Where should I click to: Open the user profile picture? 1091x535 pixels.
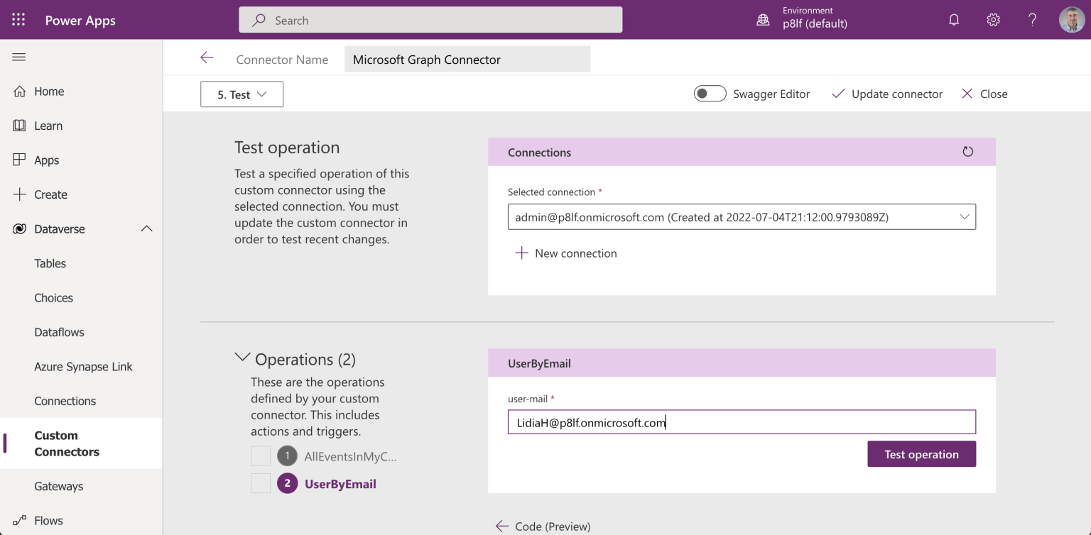(1071, 20)
